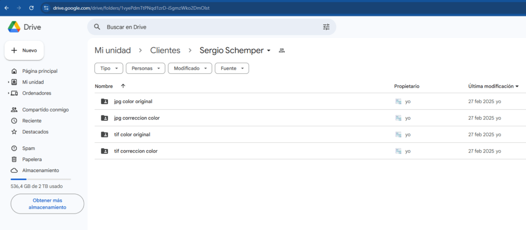Click the Almacenamiento cloud icon

[14, 170]
